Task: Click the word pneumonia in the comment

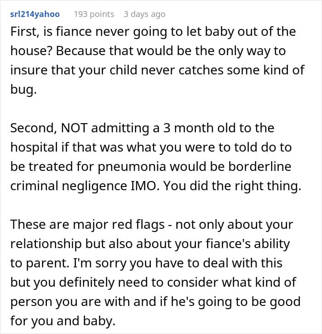Action: click(x=132, y=167)
